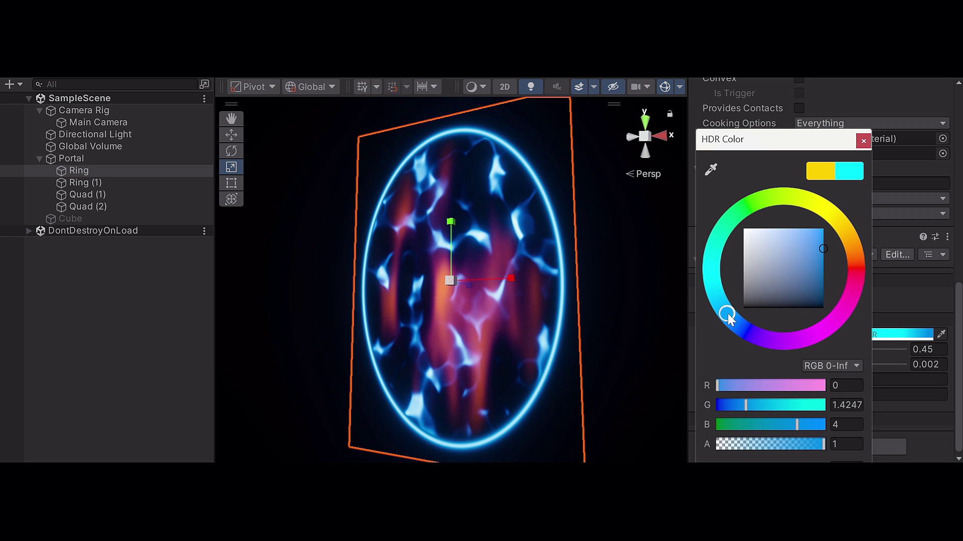Open the hierarchy add plus dropdown
Screen dimensions: 963x541
tap(13, 84)
